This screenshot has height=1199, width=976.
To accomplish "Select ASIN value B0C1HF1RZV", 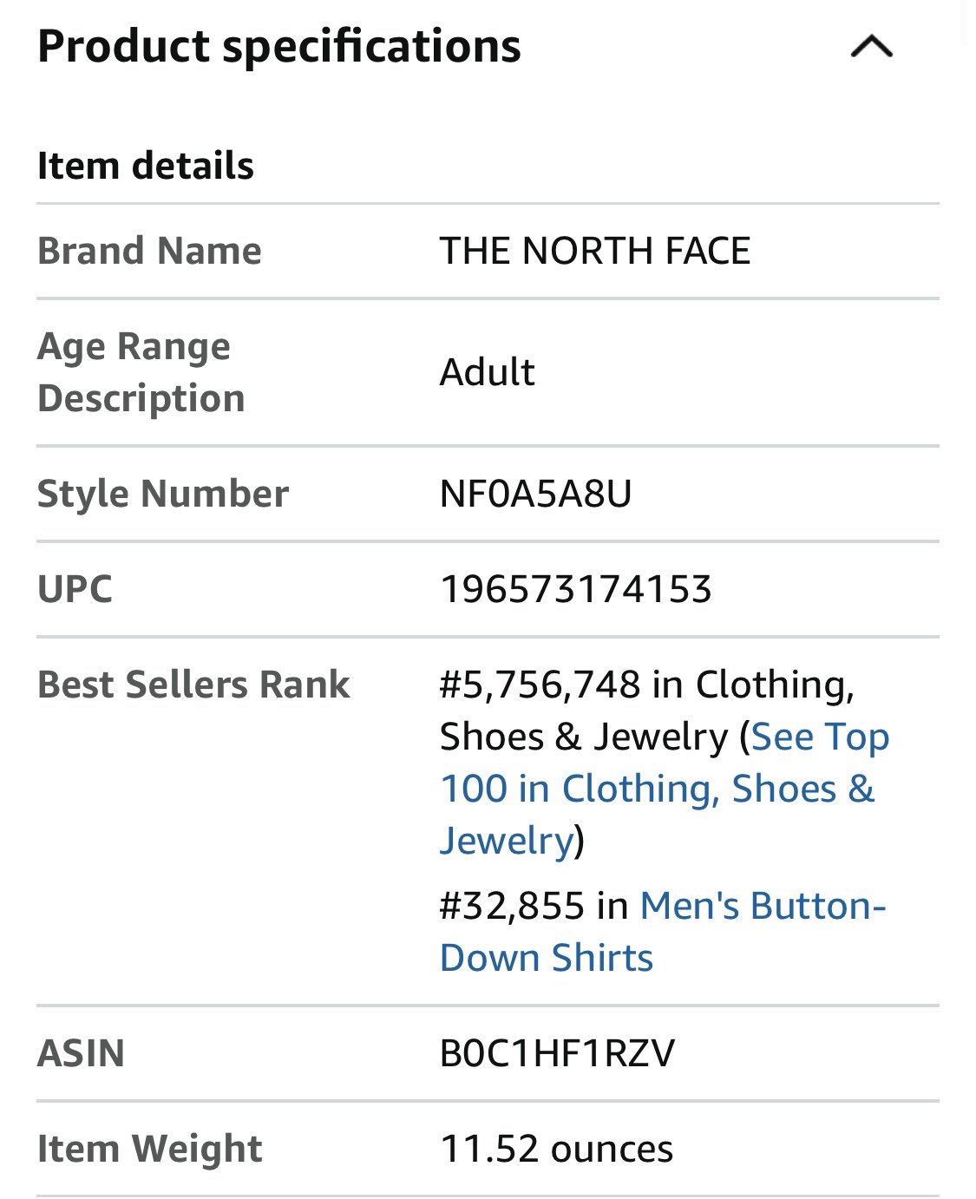I will pyautogui.click(x=557, y=1053).
